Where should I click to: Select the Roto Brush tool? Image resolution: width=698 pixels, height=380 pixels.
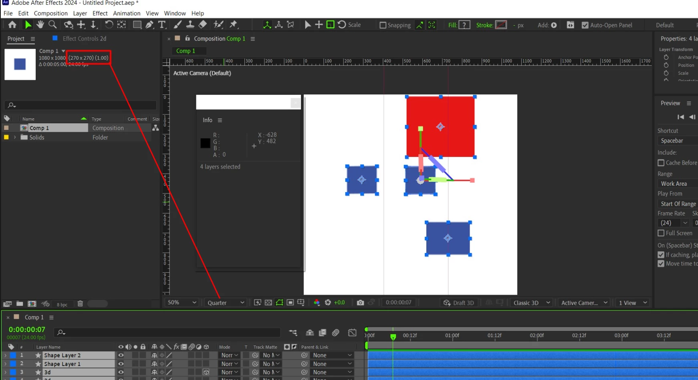click(218, 25)
